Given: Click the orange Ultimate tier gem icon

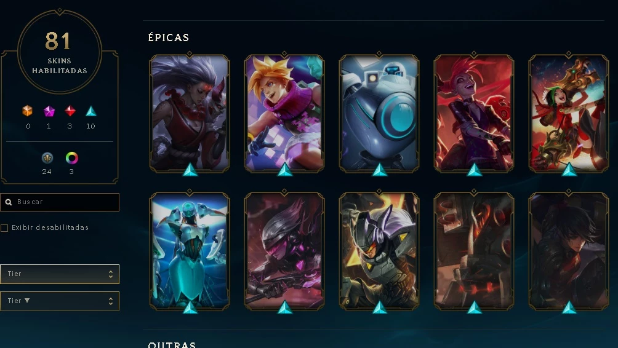Looking at the screenshot, I should click(x=27, y=111).
